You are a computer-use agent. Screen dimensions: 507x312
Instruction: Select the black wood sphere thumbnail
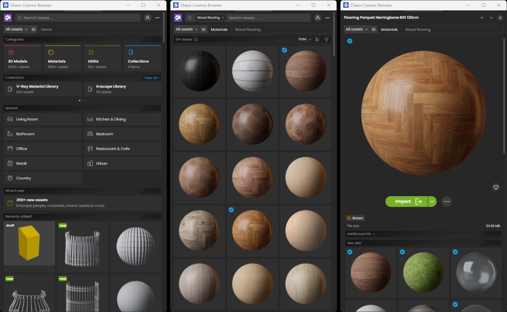click(x=199, y=71)
